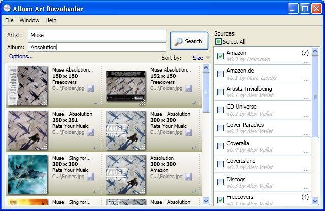
Task: Enable the Discogs source checkbox
Action: (221, 182)
